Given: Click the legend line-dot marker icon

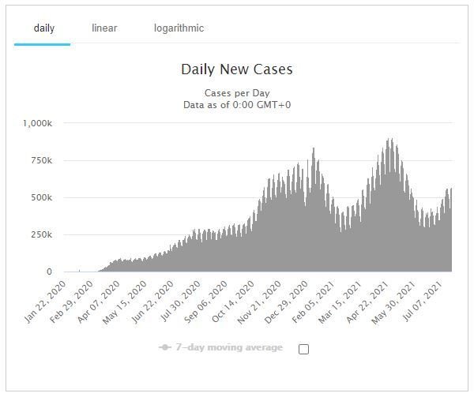Looking at the screenshot, I should [165, 348].
